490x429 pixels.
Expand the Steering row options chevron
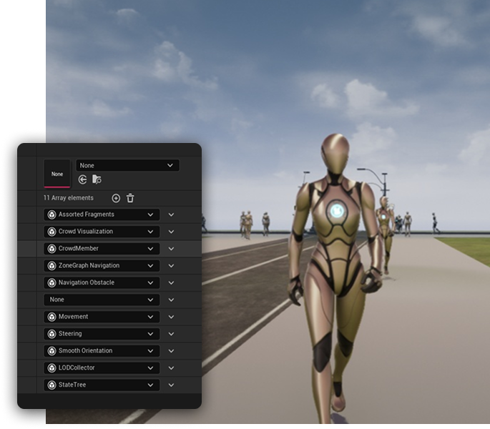[171, 334]
